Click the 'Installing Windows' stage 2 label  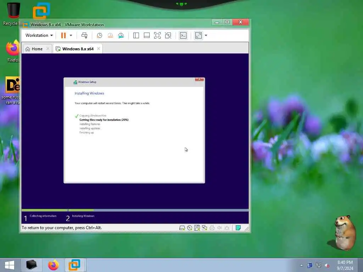(83, 216)
